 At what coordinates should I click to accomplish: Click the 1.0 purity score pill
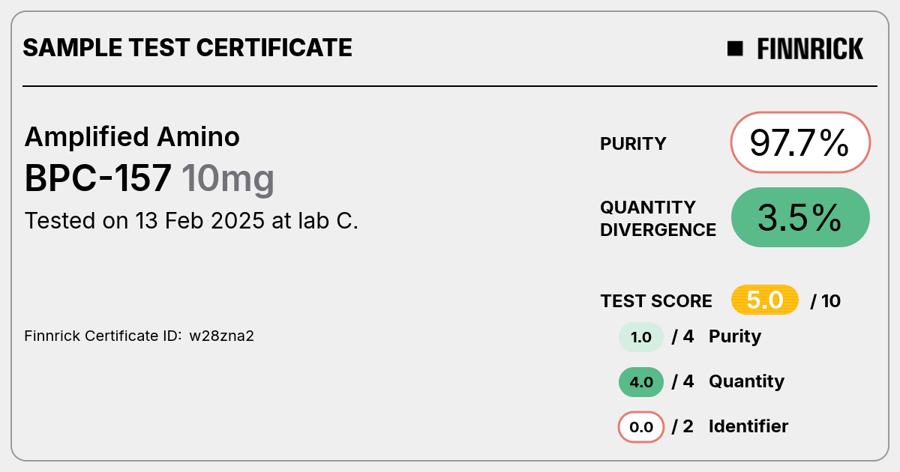tap(641, 337)
